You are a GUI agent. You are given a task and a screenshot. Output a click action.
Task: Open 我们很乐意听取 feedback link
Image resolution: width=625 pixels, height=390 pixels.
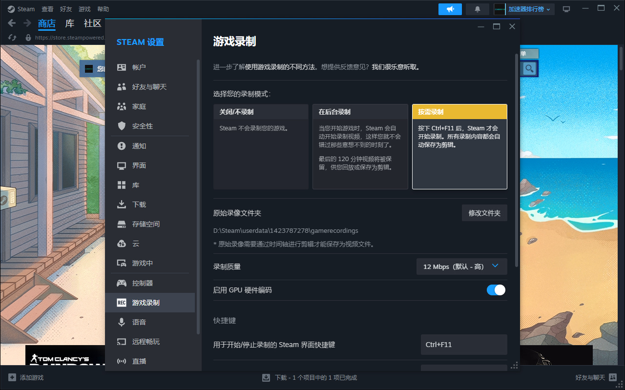click(x=395, y=67)
